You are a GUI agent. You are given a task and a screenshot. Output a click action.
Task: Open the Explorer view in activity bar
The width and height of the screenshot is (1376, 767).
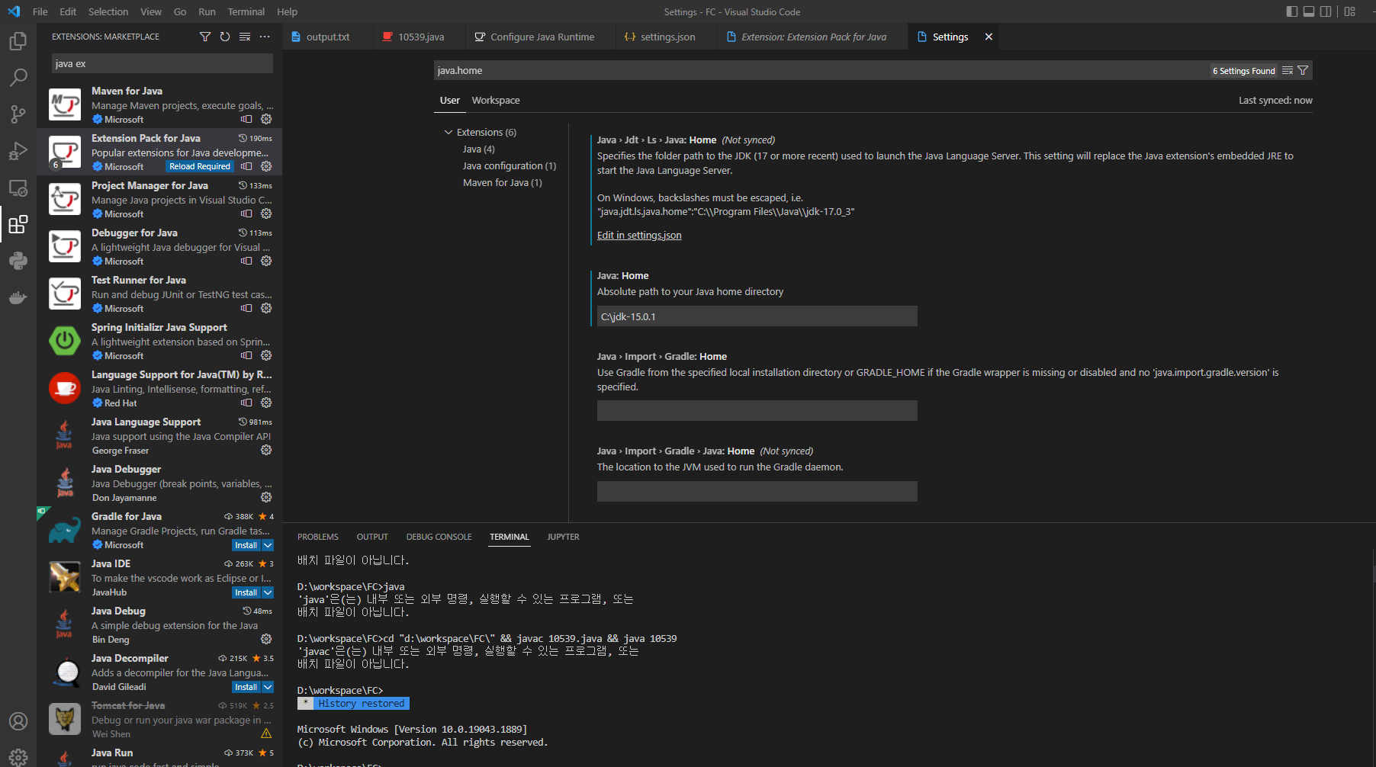pos(18,41)
